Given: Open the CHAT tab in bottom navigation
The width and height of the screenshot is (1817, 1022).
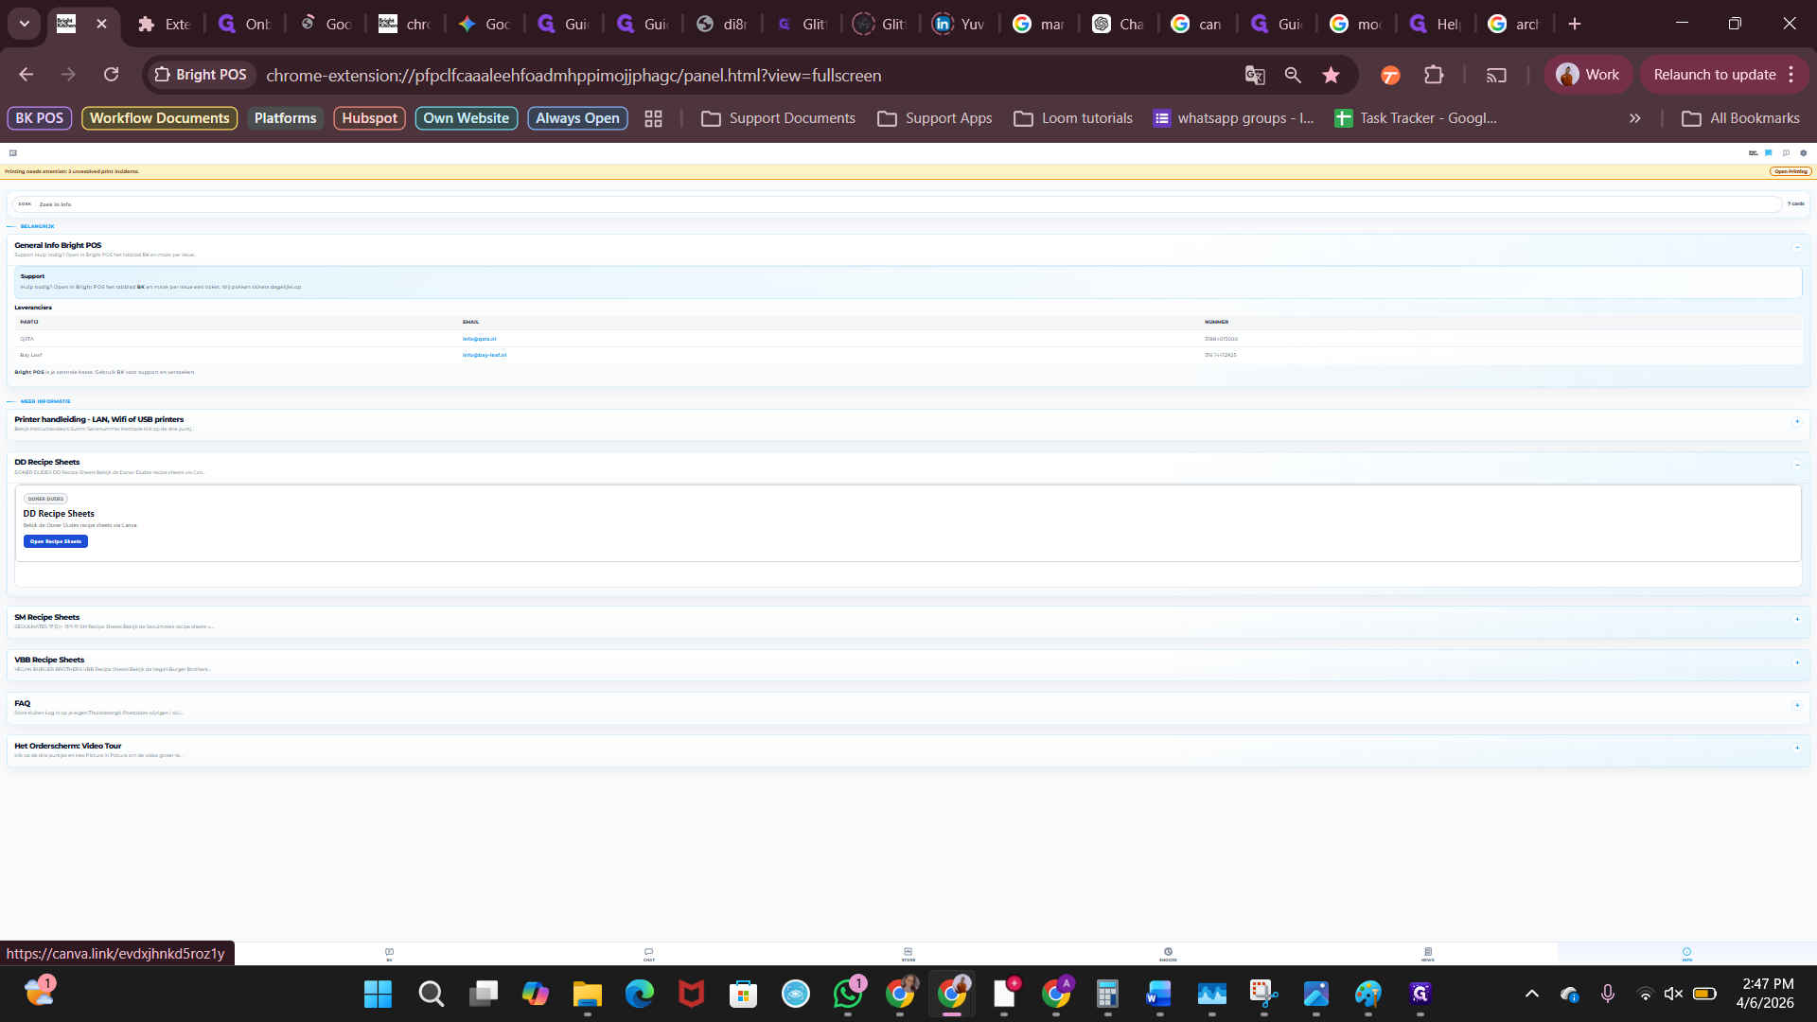Looking at the screenshot, I should (x=648, y=954).
